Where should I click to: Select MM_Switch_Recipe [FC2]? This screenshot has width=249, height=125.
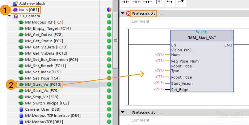coord(47,103)
